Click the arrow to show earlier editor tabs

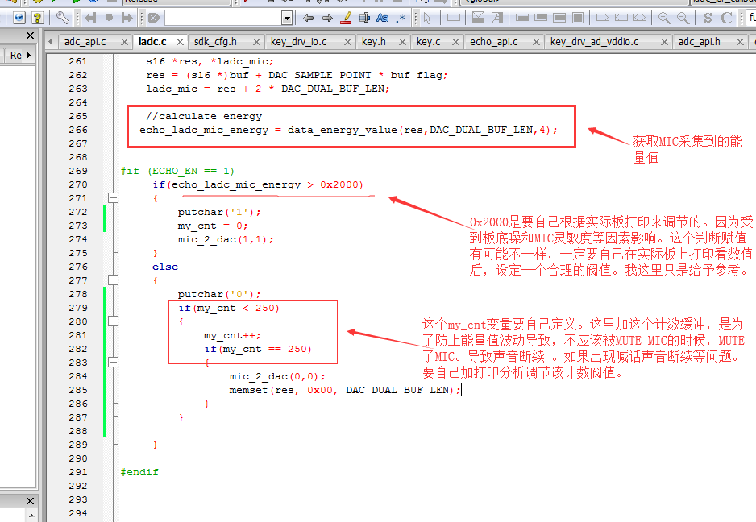(51, 42)
